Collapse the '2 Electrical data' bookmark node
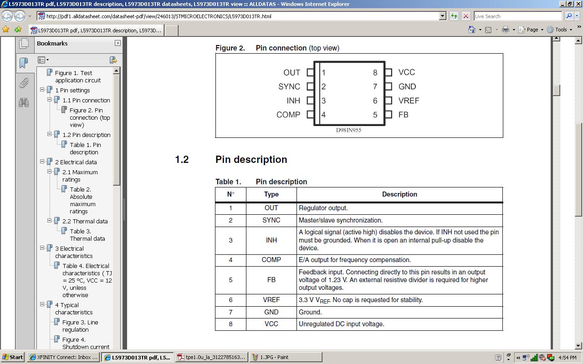The image size is (583, 364). pyautogui.click(x=42, y=162)
